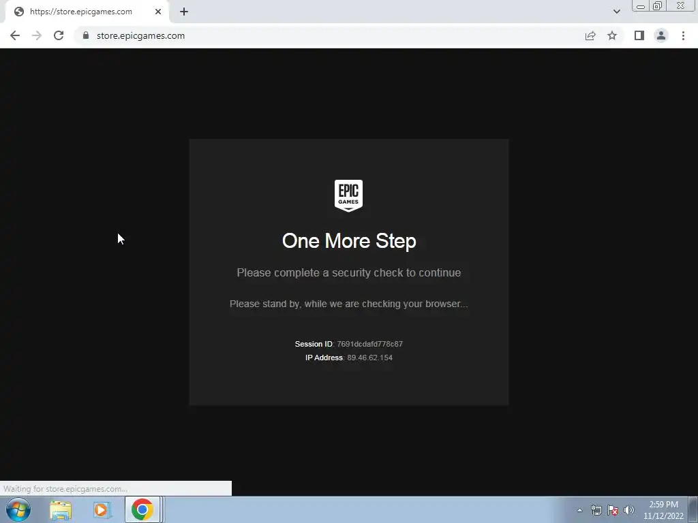Viewport: 698px width, 523px height.
Task: Click session ID value 7691dcdafd778c87
Action: 369,344
